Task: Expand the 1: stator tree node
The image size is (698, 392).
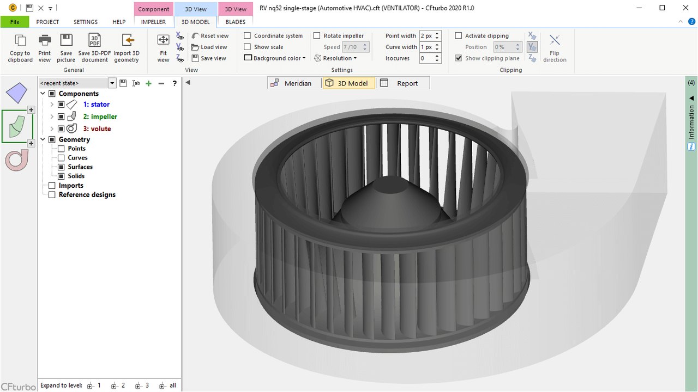Action: click(52, 105)
